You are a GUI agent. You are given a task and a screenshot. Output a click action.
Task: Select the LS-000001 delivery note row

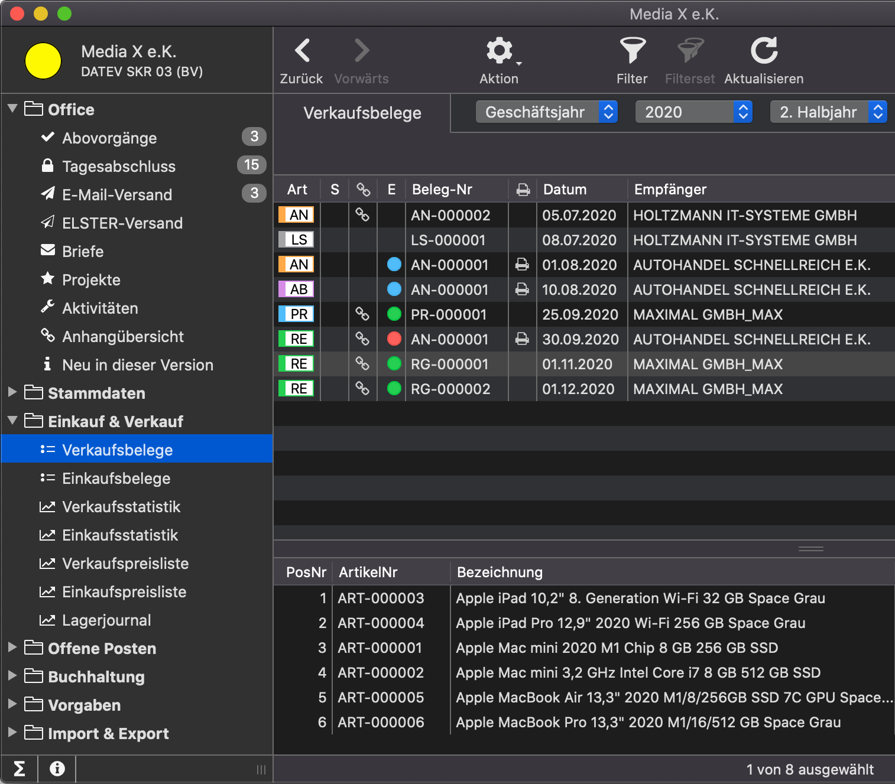[x=447, y=240]
